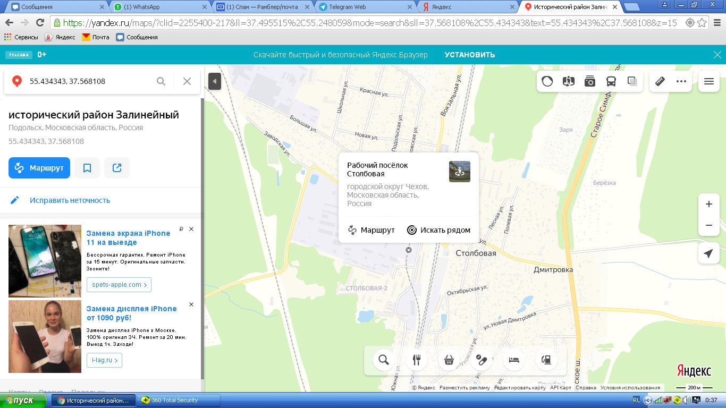Search for restaurants with fork-knife icon
Screen dimensions: 726x408
pos(416,360)
